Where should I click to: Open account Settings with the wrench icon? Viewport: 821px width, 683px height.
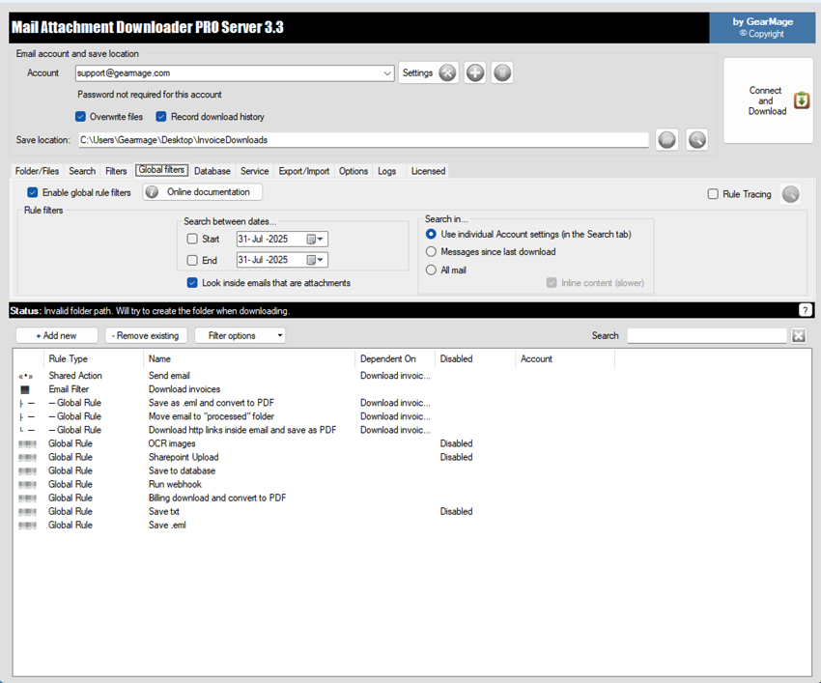(445, 72)
